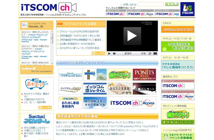Click scroll-up arrow of Twitter widget
This screenshot has height=140, width=214.
click(x=52, y=31)
